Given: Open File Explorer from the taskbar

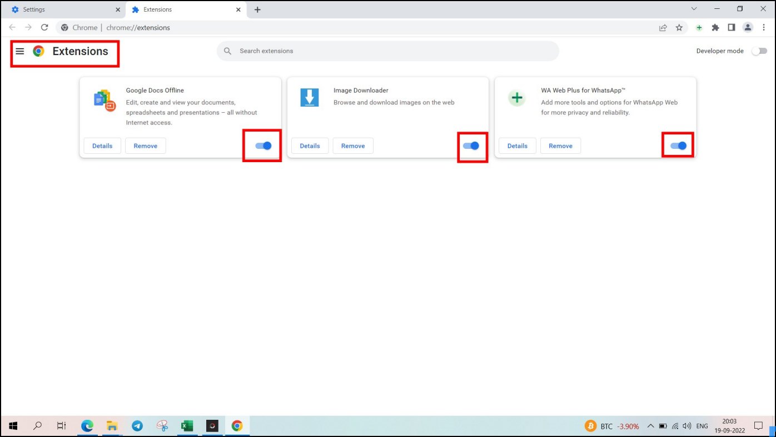Looking at the screenshot, I should (112, 426).
